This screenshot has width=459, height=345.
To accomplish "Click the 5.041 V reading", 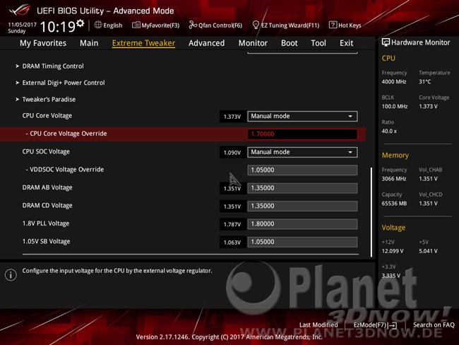I will click(428, 251).
